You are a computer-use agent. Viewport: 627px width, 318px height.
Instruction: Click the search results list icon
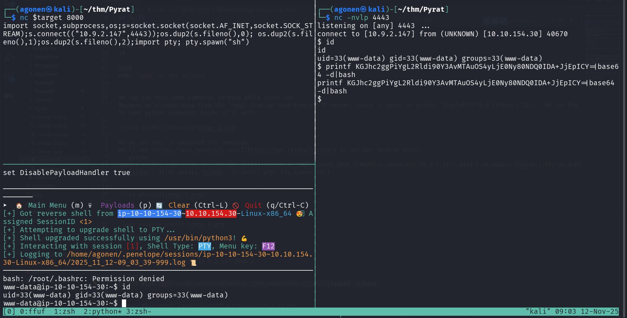tap(561, 20)
